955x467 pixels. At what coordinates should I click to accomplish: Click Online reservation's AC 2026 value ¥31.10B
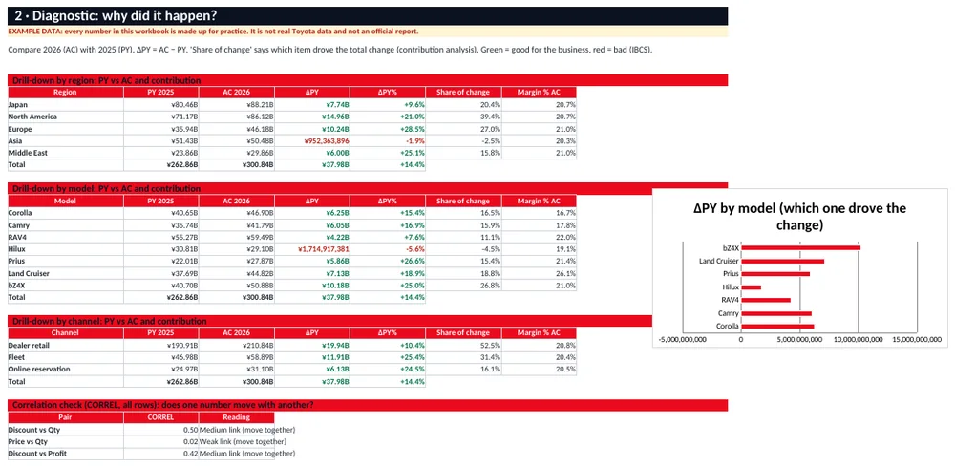click(236, 370)
